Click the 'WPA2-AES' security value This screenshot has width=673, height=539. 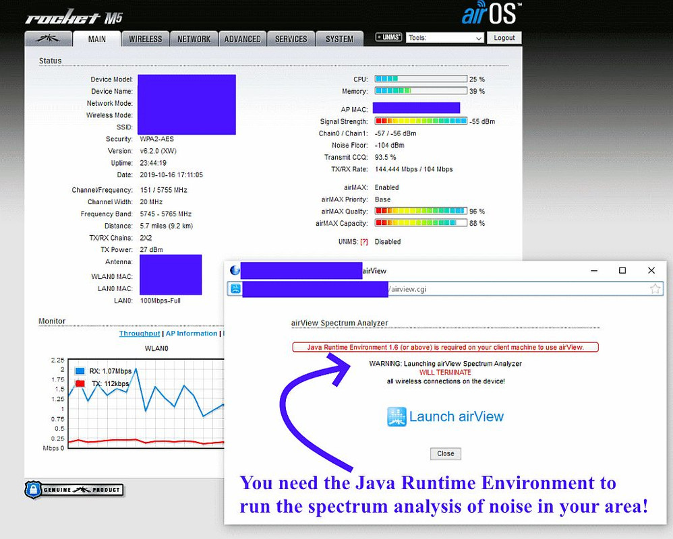coord(156,139)
